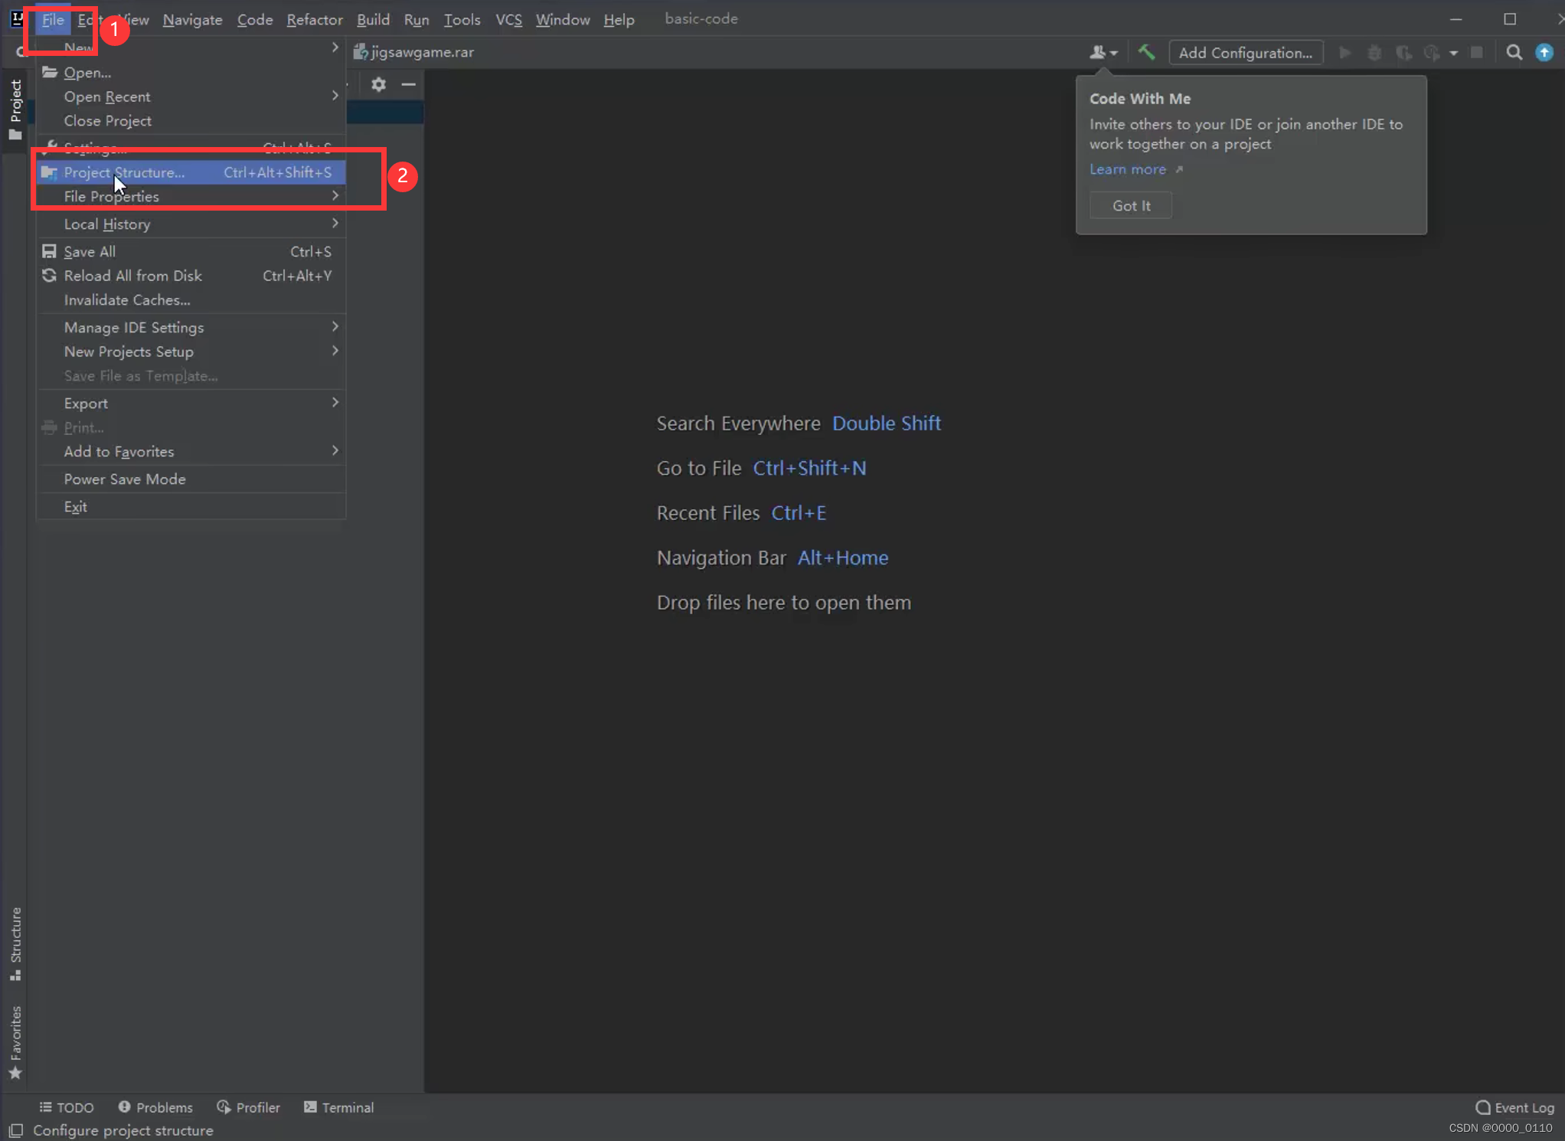Click the green Build hammer icon
Image resolution: width=1565 pixels, height=1141 pixels.
pos(1146,52)
